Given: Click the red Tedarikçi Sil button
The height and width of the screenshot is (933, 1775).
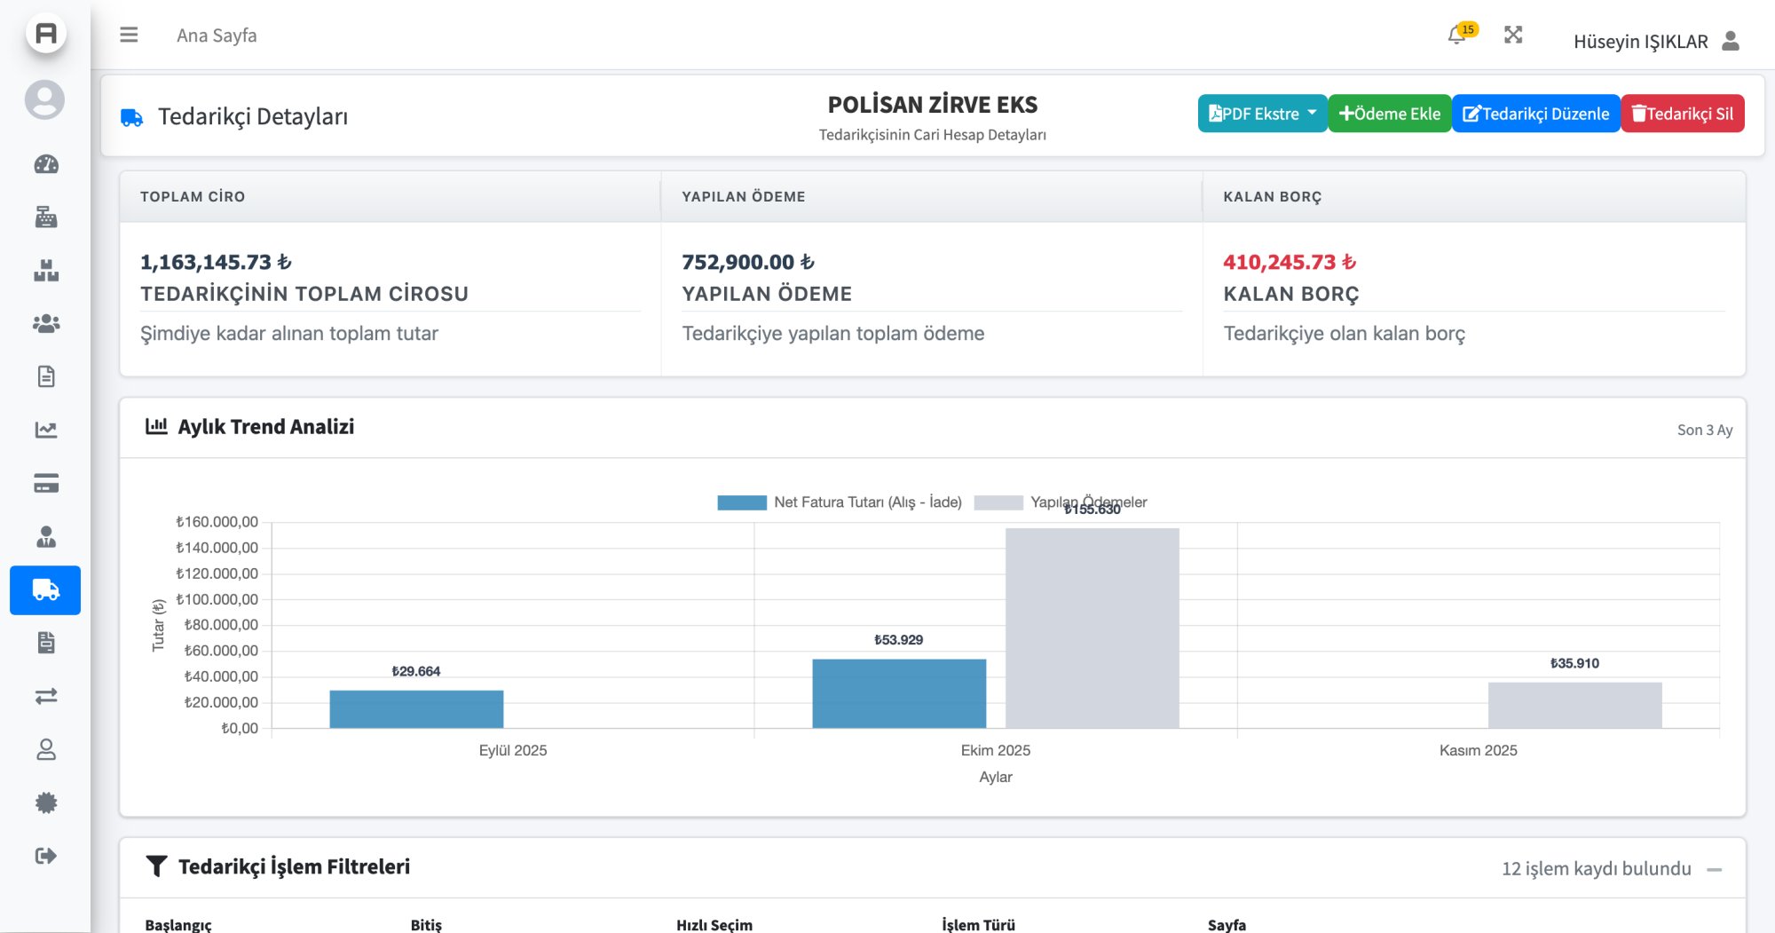Looking at the screenshot, I should (1682, 114).
